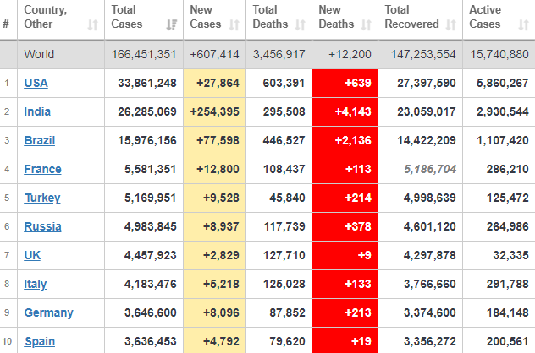Select Turkey total recovered 4,998,639
This screenshot has width=535, height=353.
[x=430, y=198]
